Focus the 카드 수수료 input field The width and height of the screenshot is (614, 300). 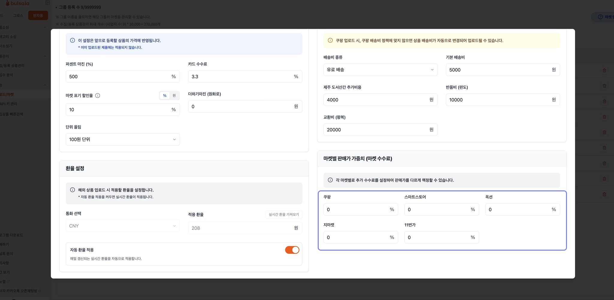245,77
